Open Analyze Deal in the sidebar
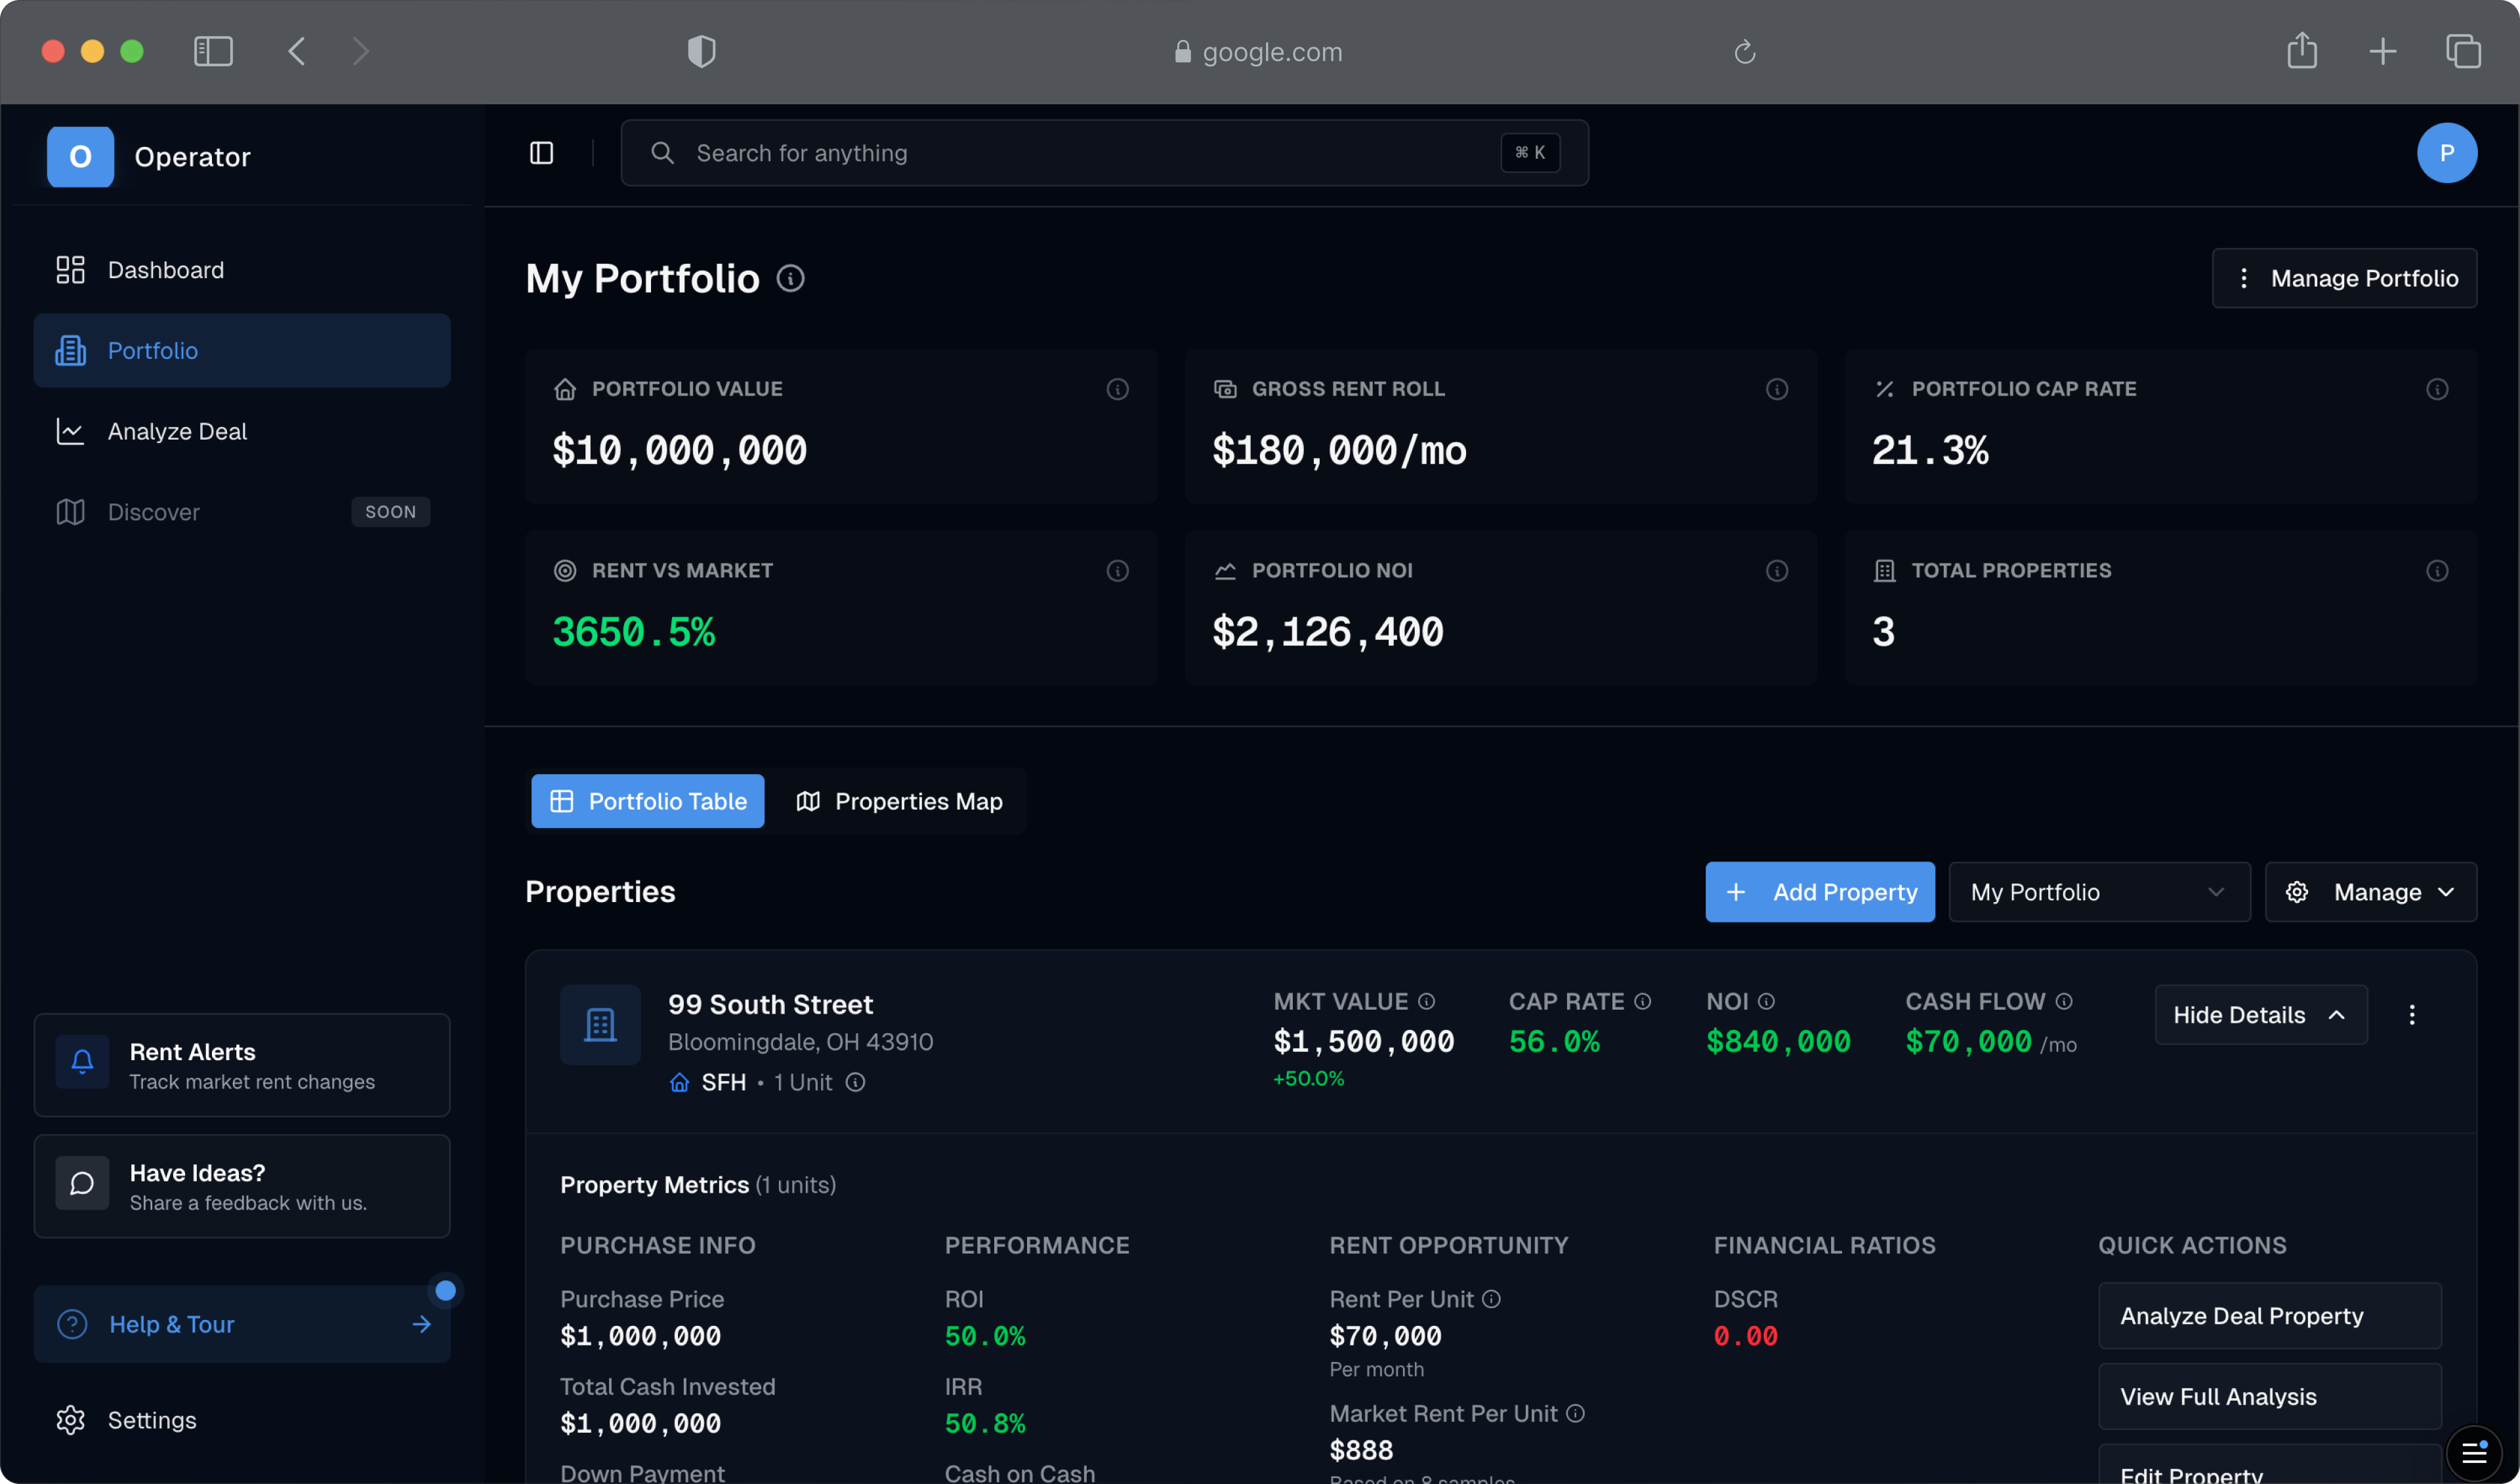Screen dimensions: 2520x1484 tap(177, 431)
